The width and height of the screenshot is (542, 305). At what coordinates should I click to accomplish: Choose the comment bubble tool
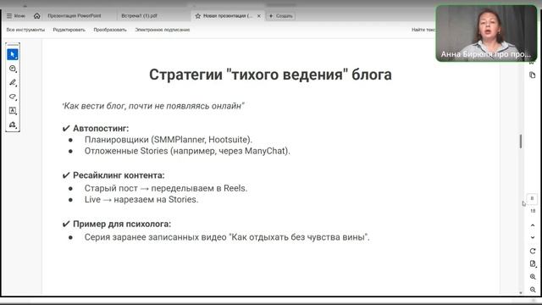pyautogui.click(x=13, y=69)
